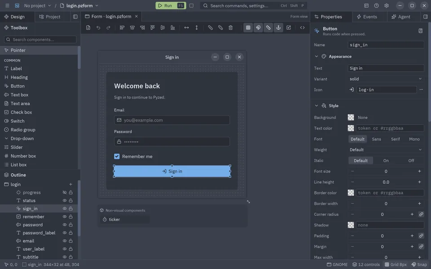Redo the last undone action

(x=108, y=27)
